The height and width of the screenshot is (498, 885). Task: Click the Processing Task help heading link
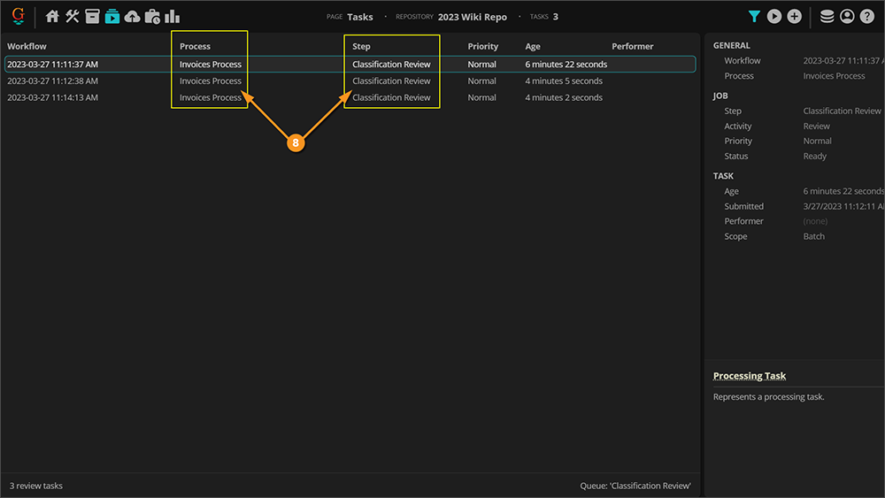coord(750,376)
